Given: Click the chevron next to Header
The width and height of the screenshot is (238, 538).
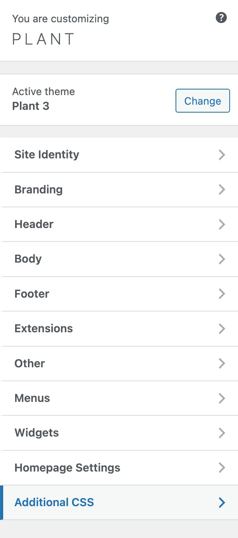Looking at the screenshot, I should [x=222, y=224].
